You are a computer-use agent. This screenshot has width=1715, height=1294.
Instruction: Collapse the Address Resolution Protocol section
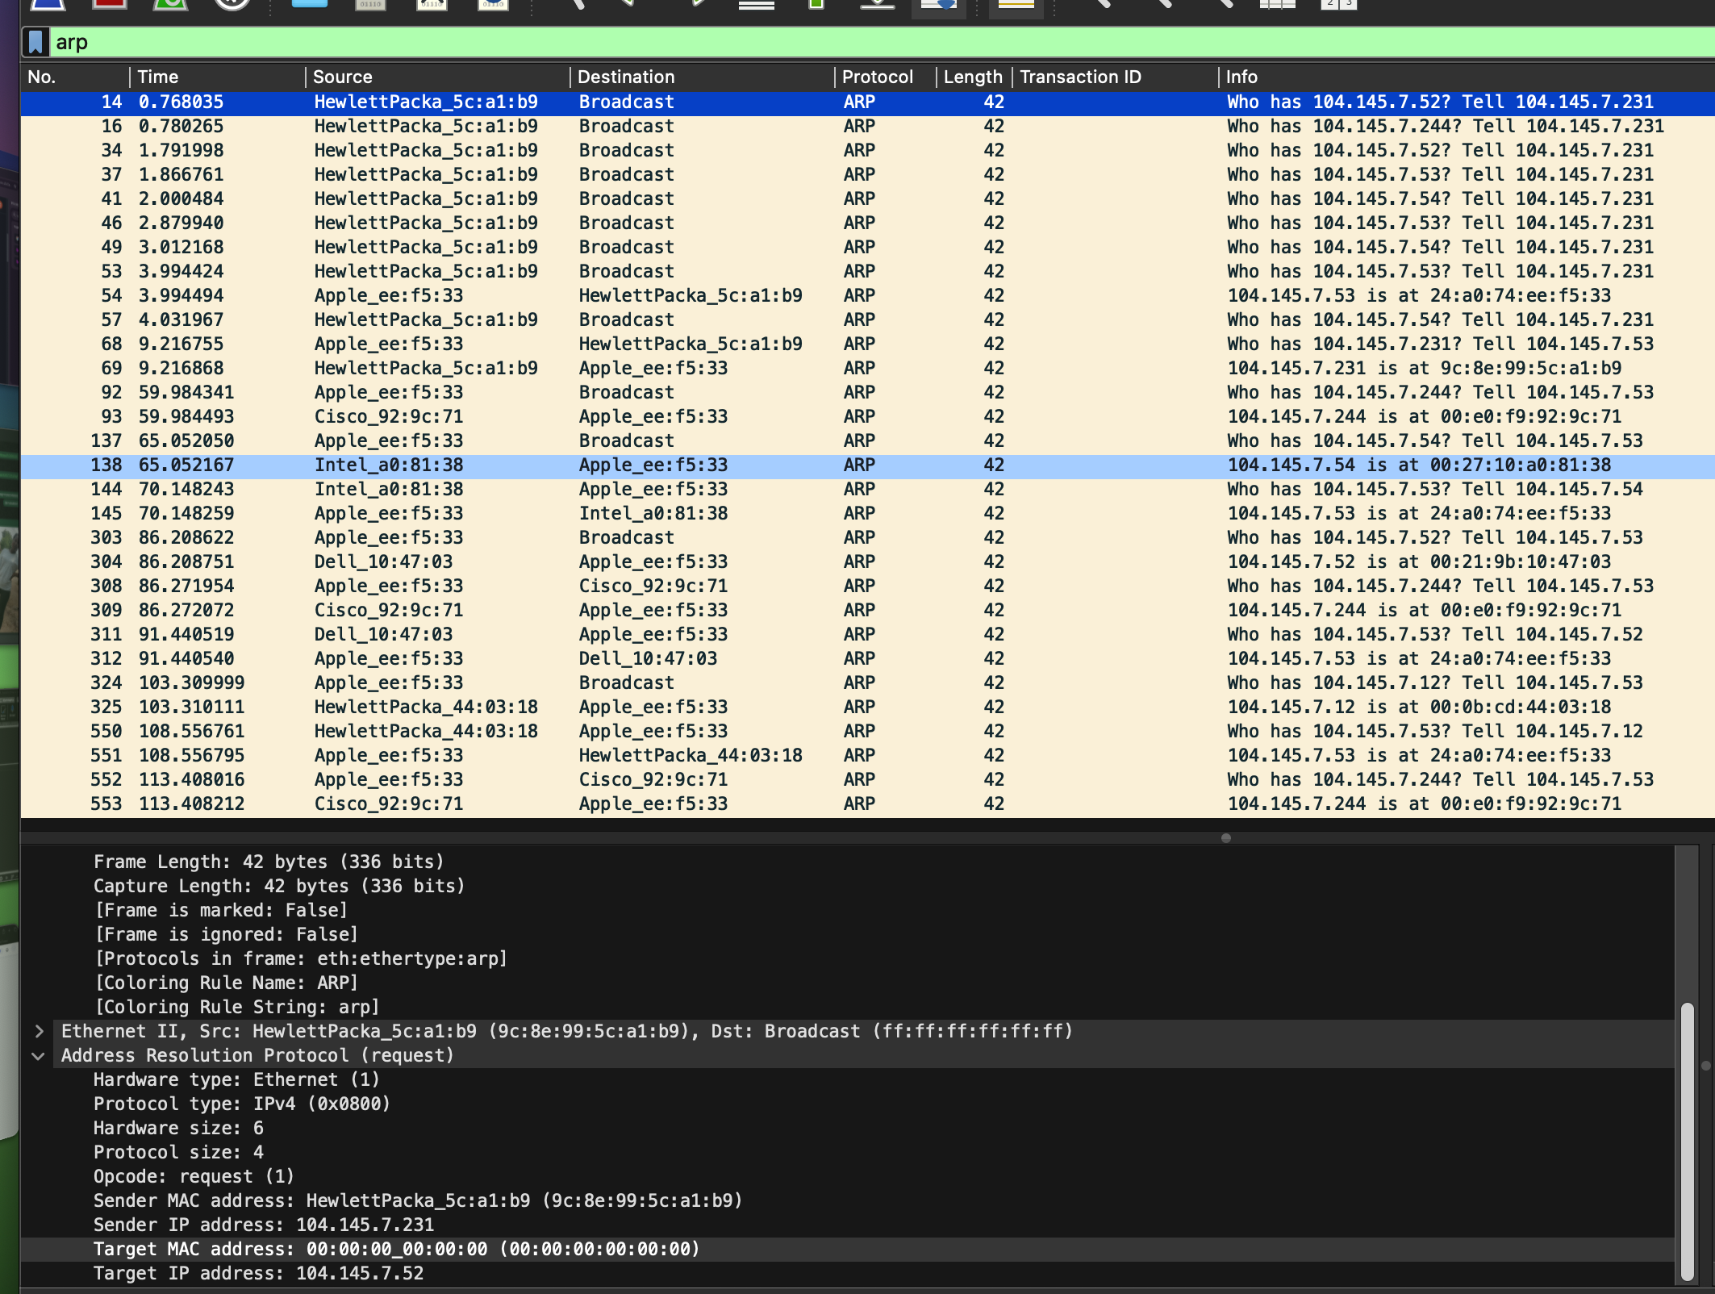39,1055
